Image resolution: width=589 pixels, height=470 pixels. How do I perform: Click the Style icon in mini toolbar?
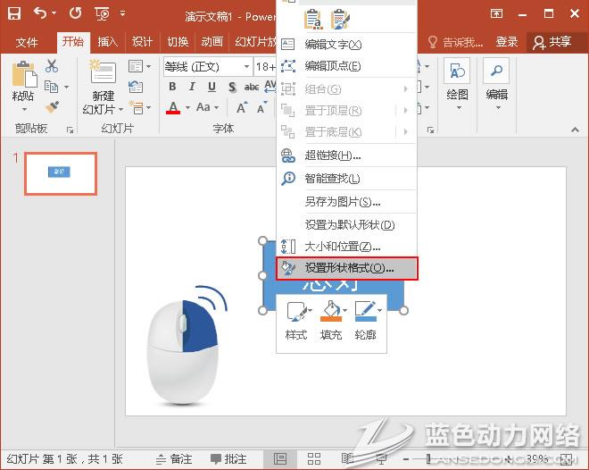[295, 312]
